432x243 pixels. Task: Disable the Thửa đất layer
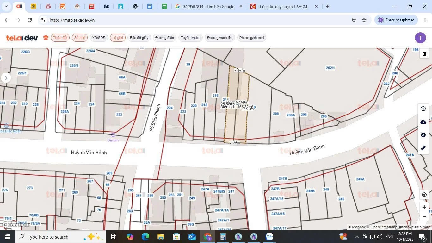coord(60,38)
